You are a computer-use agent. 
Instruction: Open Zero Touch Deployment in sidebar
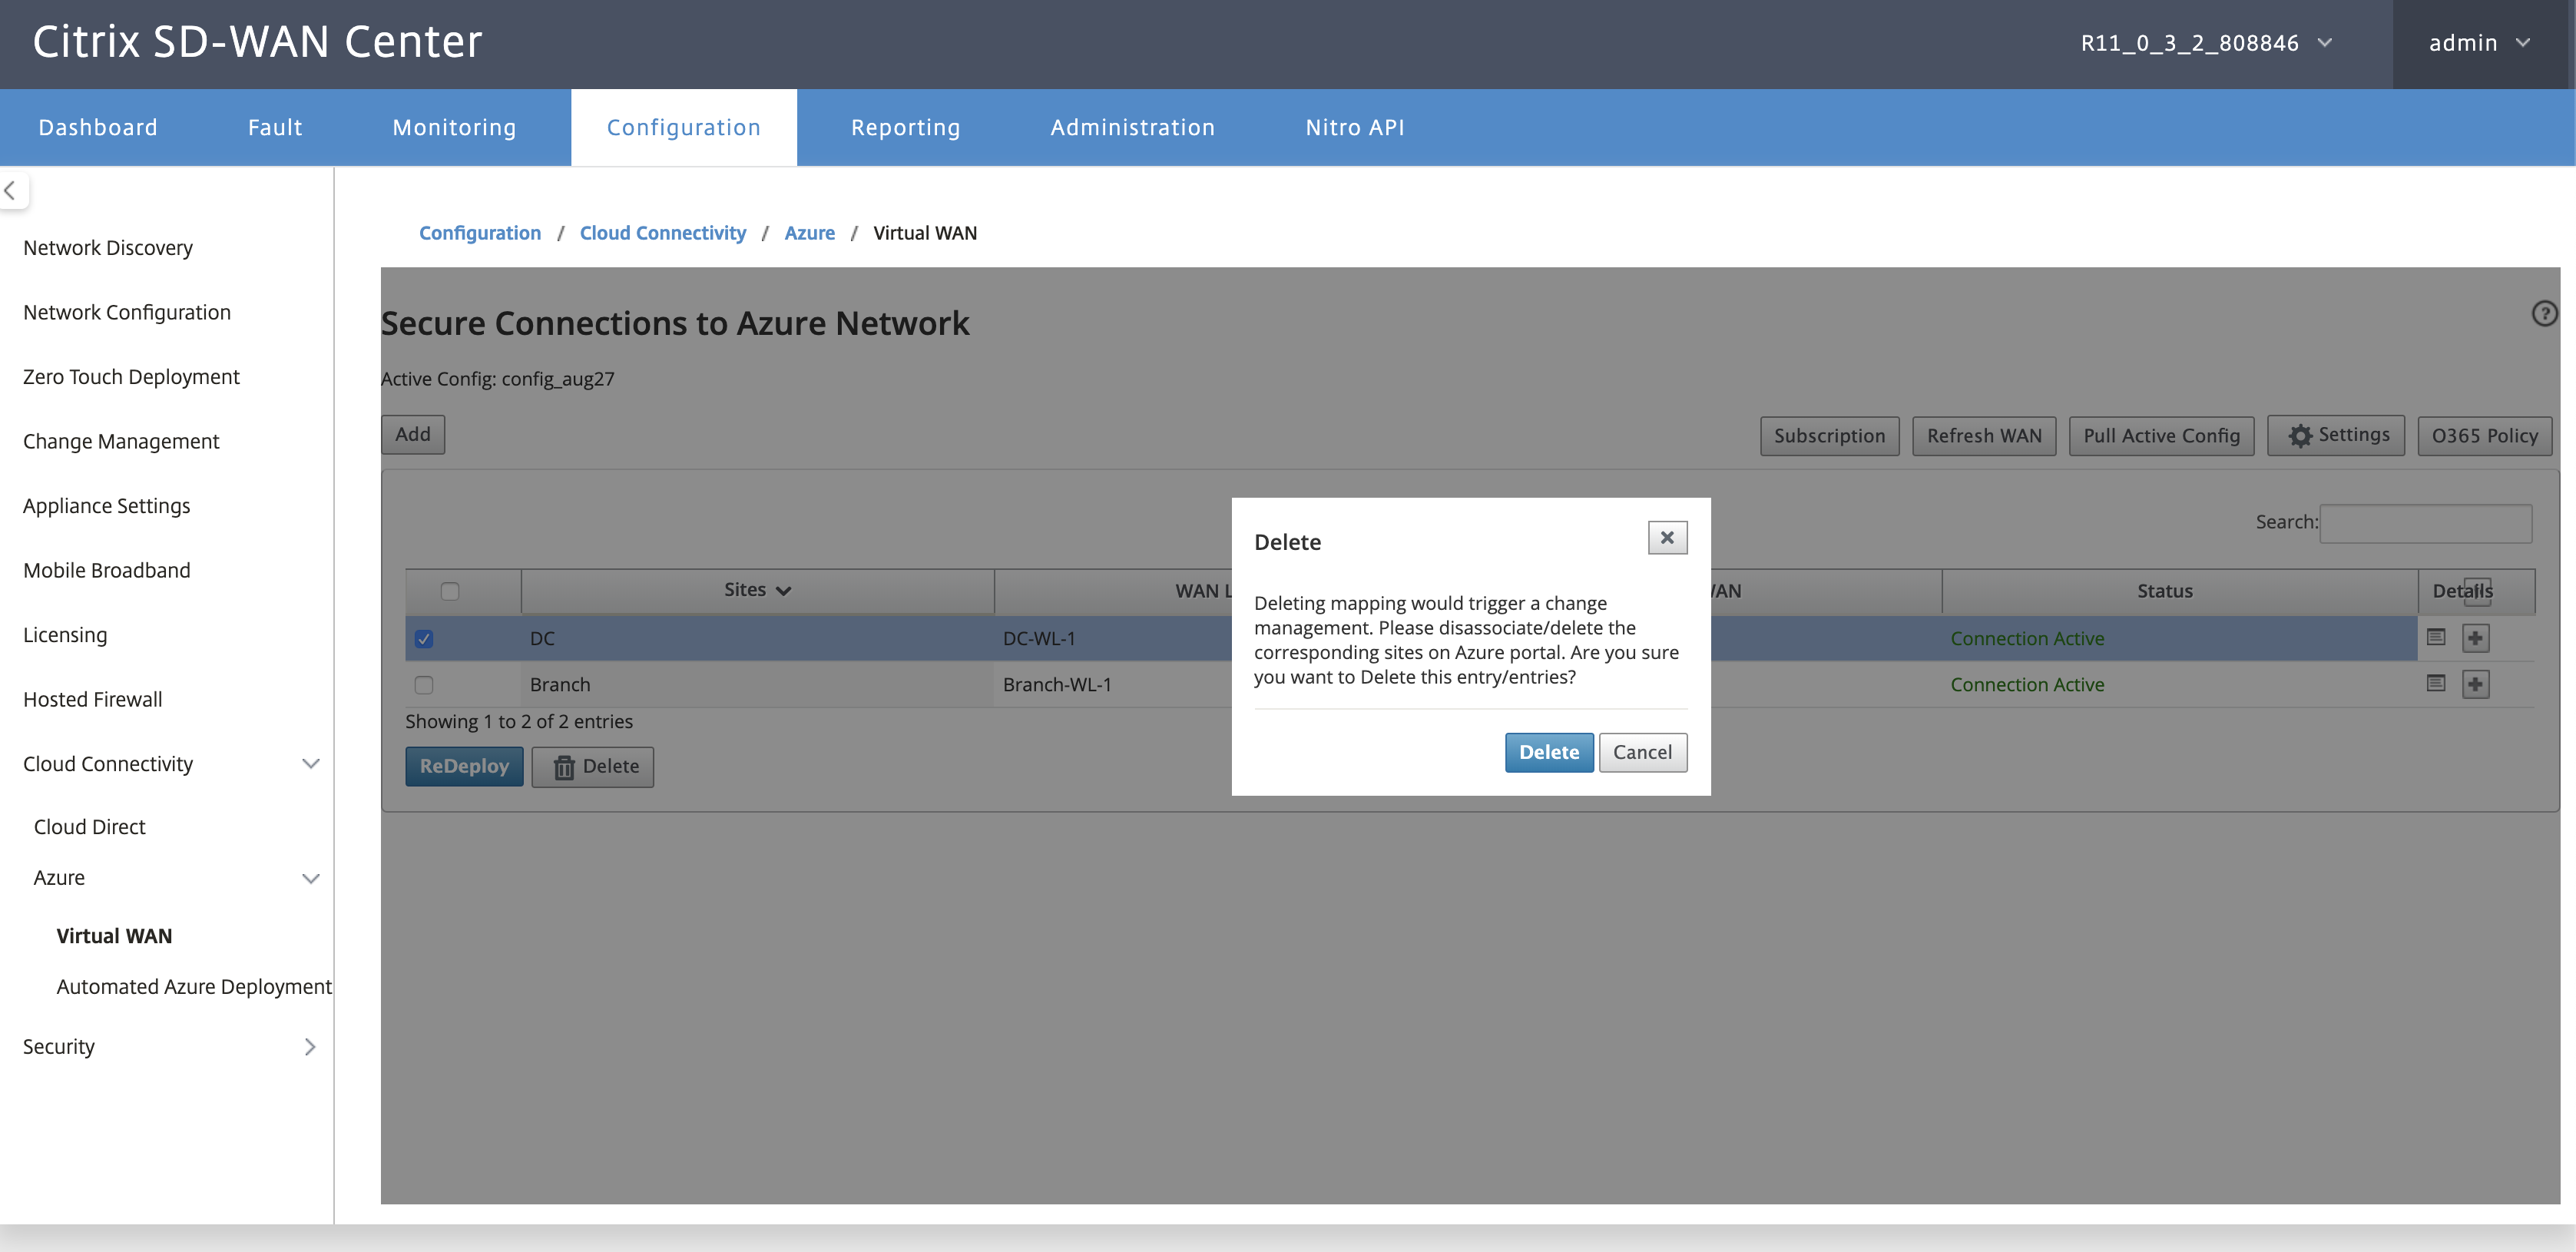point(131,377)
